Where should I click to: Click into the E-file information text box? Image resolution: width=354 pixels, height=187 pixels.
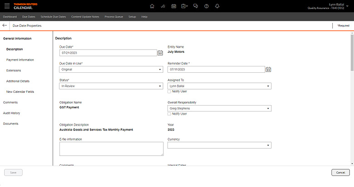[x=111, y=149]
